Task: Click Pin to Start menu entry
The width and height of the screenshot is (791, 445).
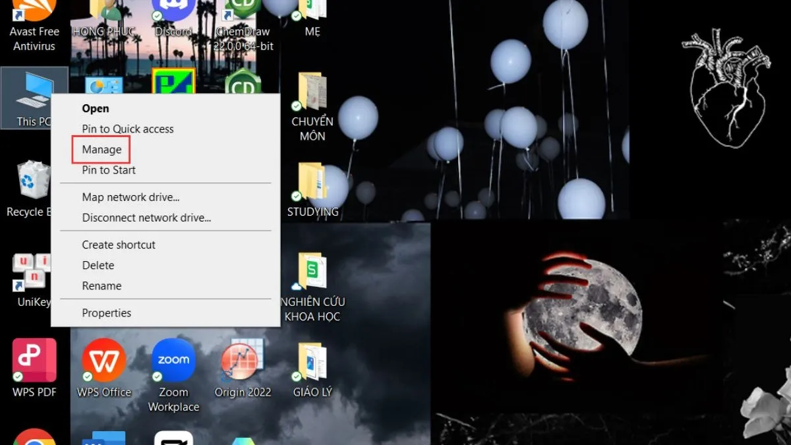Action: pos(109,170)
